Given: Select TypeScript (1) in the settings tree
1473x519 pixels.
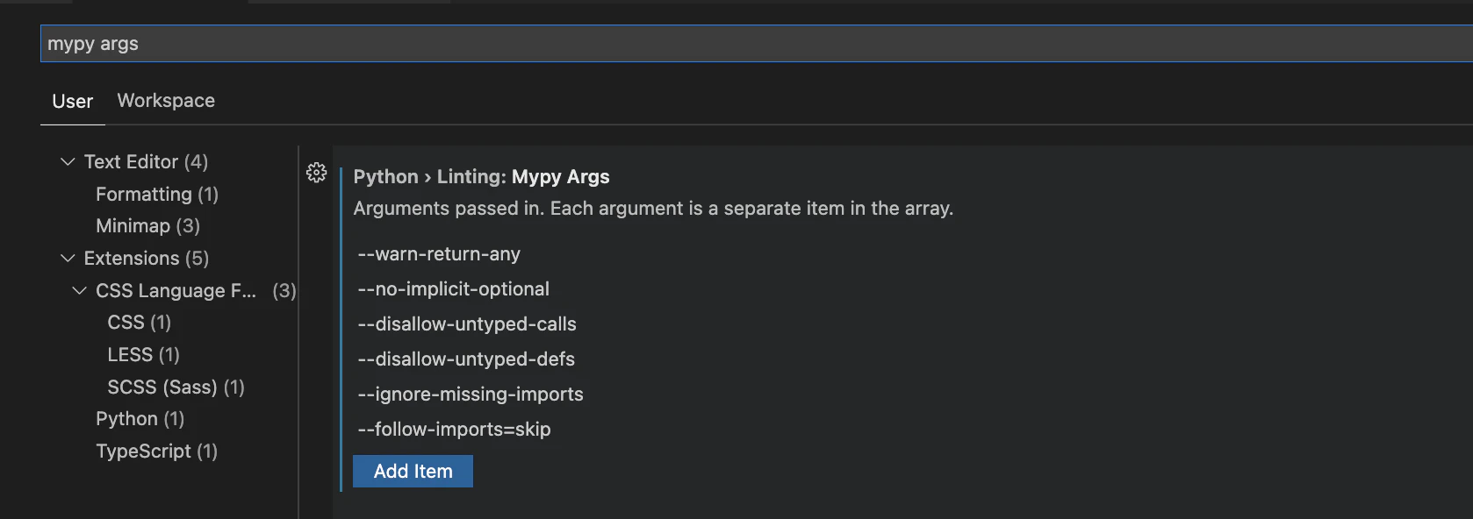Looking at the screenshot, I should coord(157,451).
